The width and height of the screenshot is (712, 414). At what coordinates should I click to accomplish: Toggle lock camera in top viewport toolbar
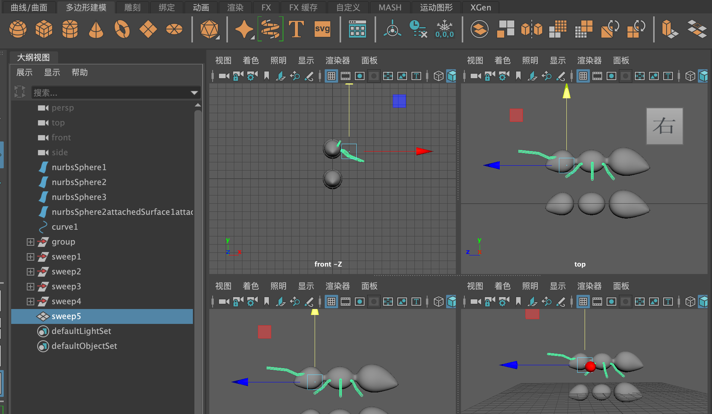(x=490, y=76)
